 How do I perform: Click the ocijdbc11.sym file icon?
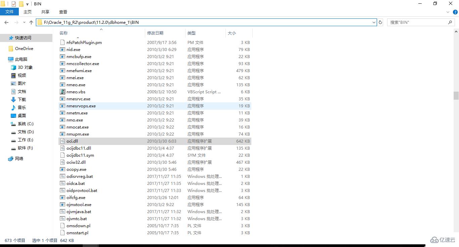coord(62,155)
